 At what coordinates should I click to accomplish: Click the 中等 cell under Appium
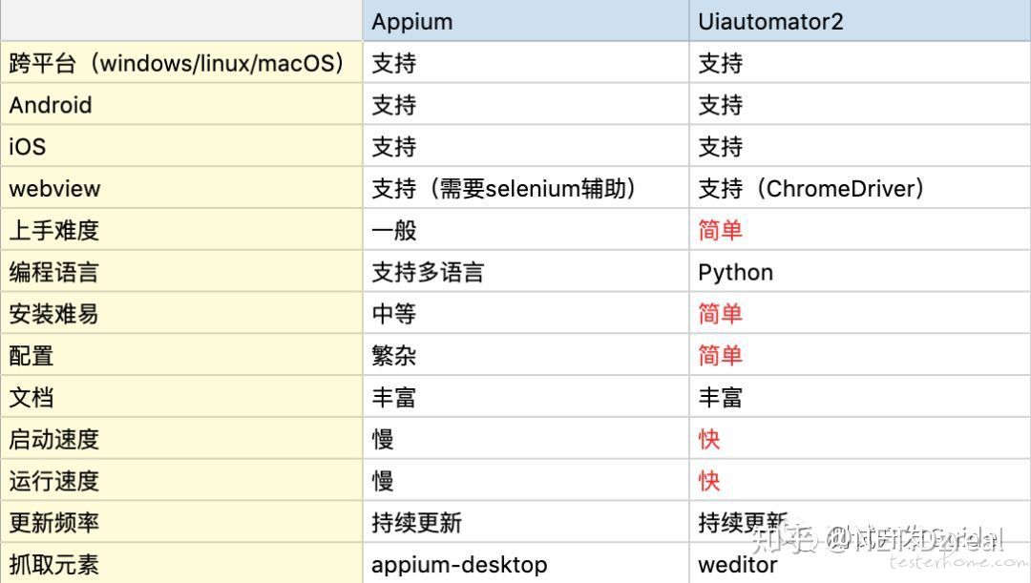394,314
